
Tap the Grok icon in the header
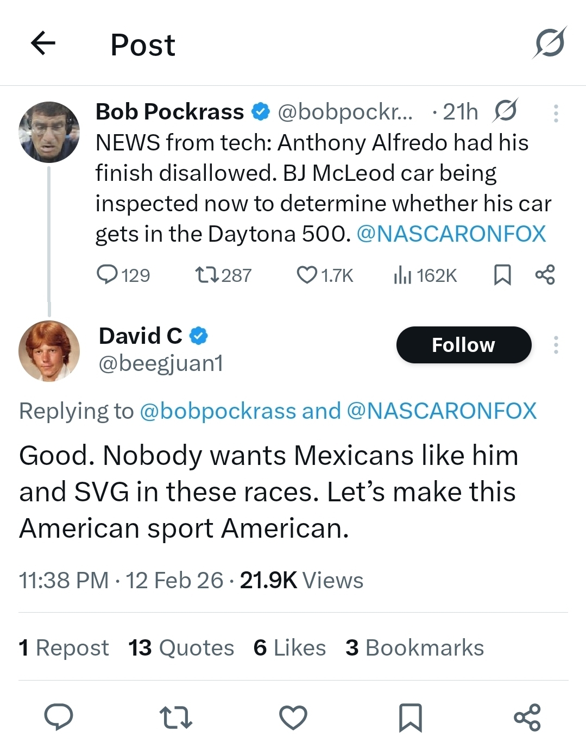point(549,43)
